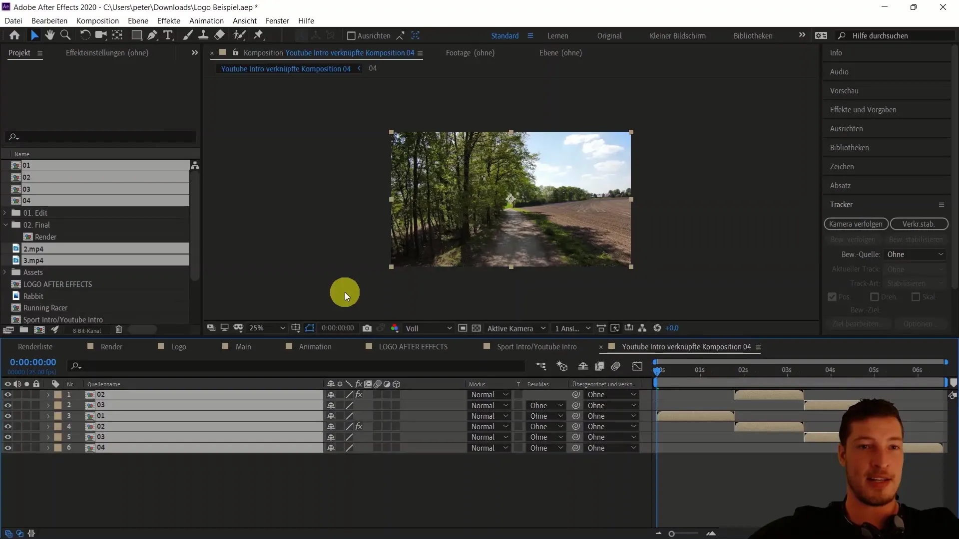Viewport: 959px width, 539px height.
Task: Click the Effects switch icon on layer 2
Action: 359,405
